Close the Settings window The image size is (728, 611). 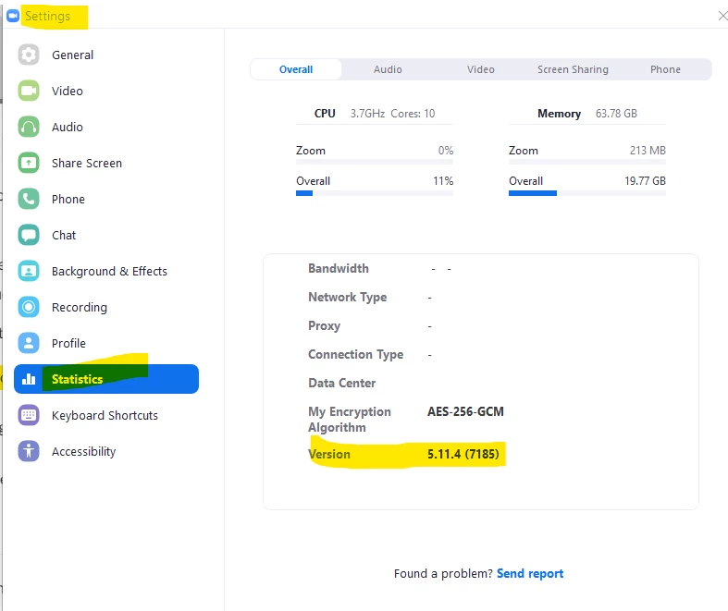(x=722, y=16)
